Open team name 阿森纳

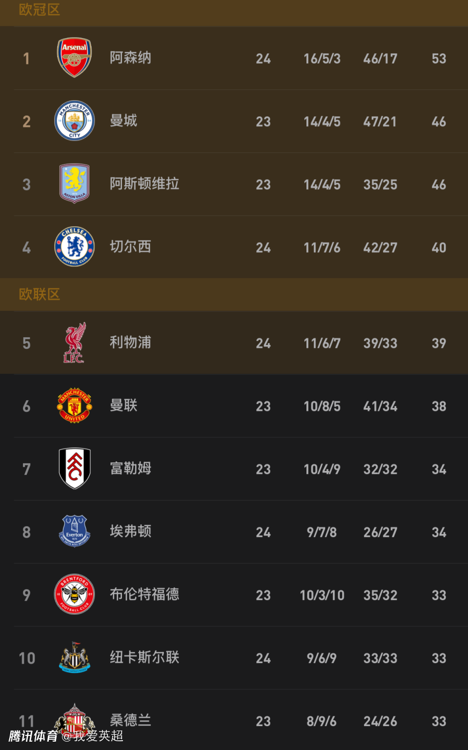[x=130, y=58]
